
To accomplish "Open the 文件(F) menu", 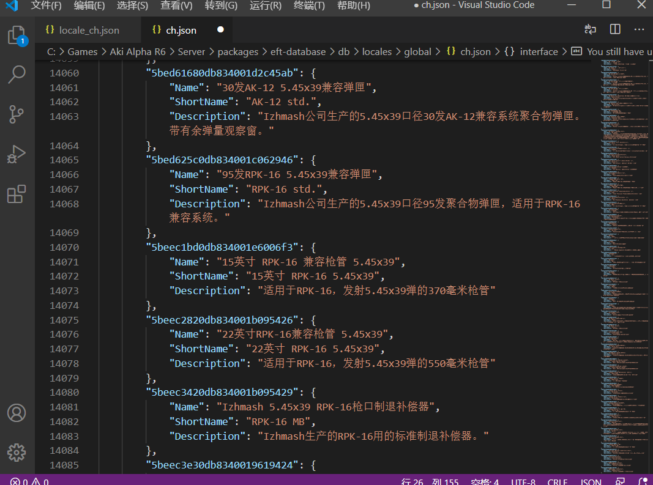I will pos(47,6).
